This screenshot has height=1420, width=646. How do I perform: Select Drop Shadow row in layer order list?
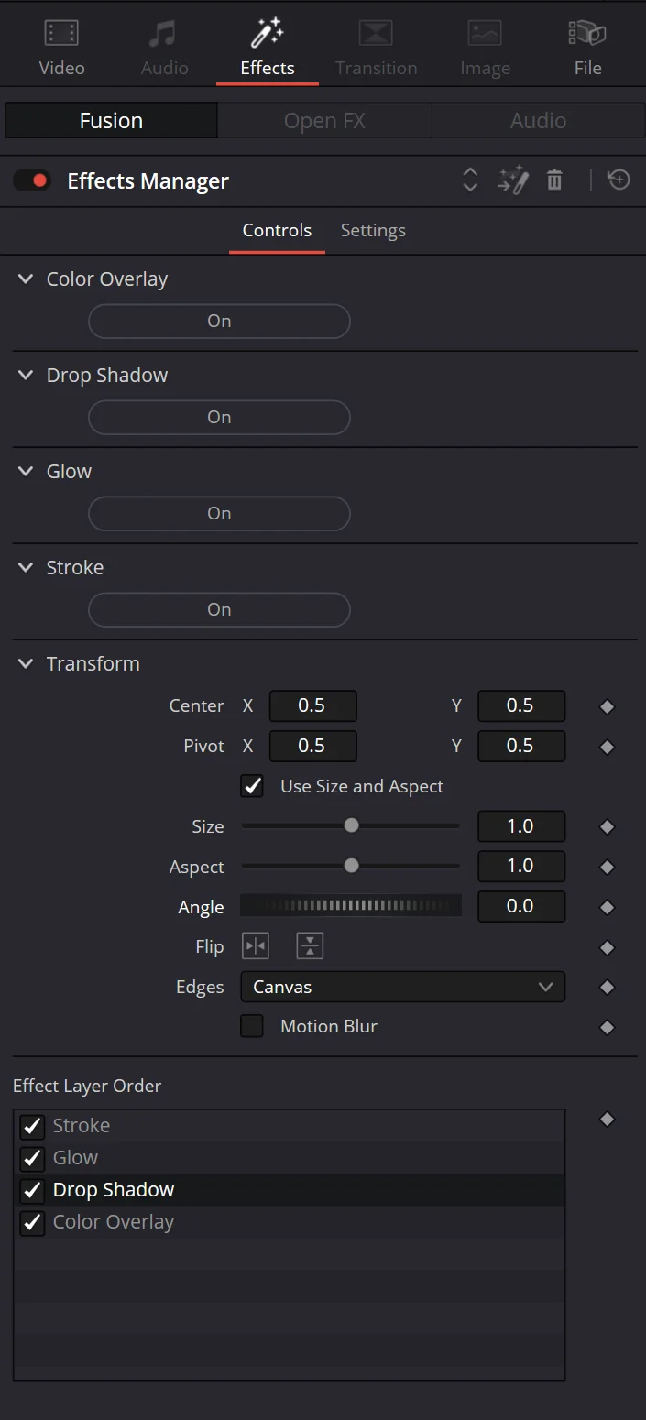290,1190
